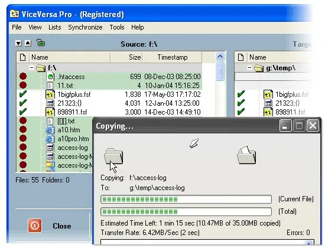Click the Transfer Rate text
Screen dimensions: 325x248
click(150, 233)
